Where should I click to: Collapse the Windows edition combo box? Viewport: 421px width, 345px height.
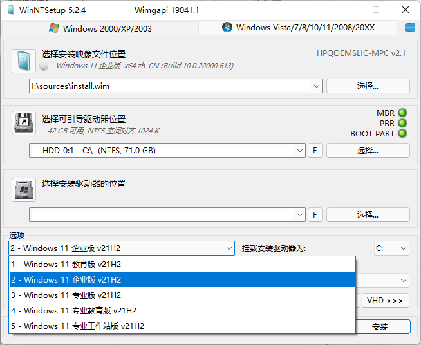pos(229,248)
